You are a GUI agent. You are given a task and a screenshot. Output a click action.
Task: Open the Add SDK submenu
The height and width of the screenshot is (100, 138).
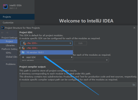[x=47, y=57]
